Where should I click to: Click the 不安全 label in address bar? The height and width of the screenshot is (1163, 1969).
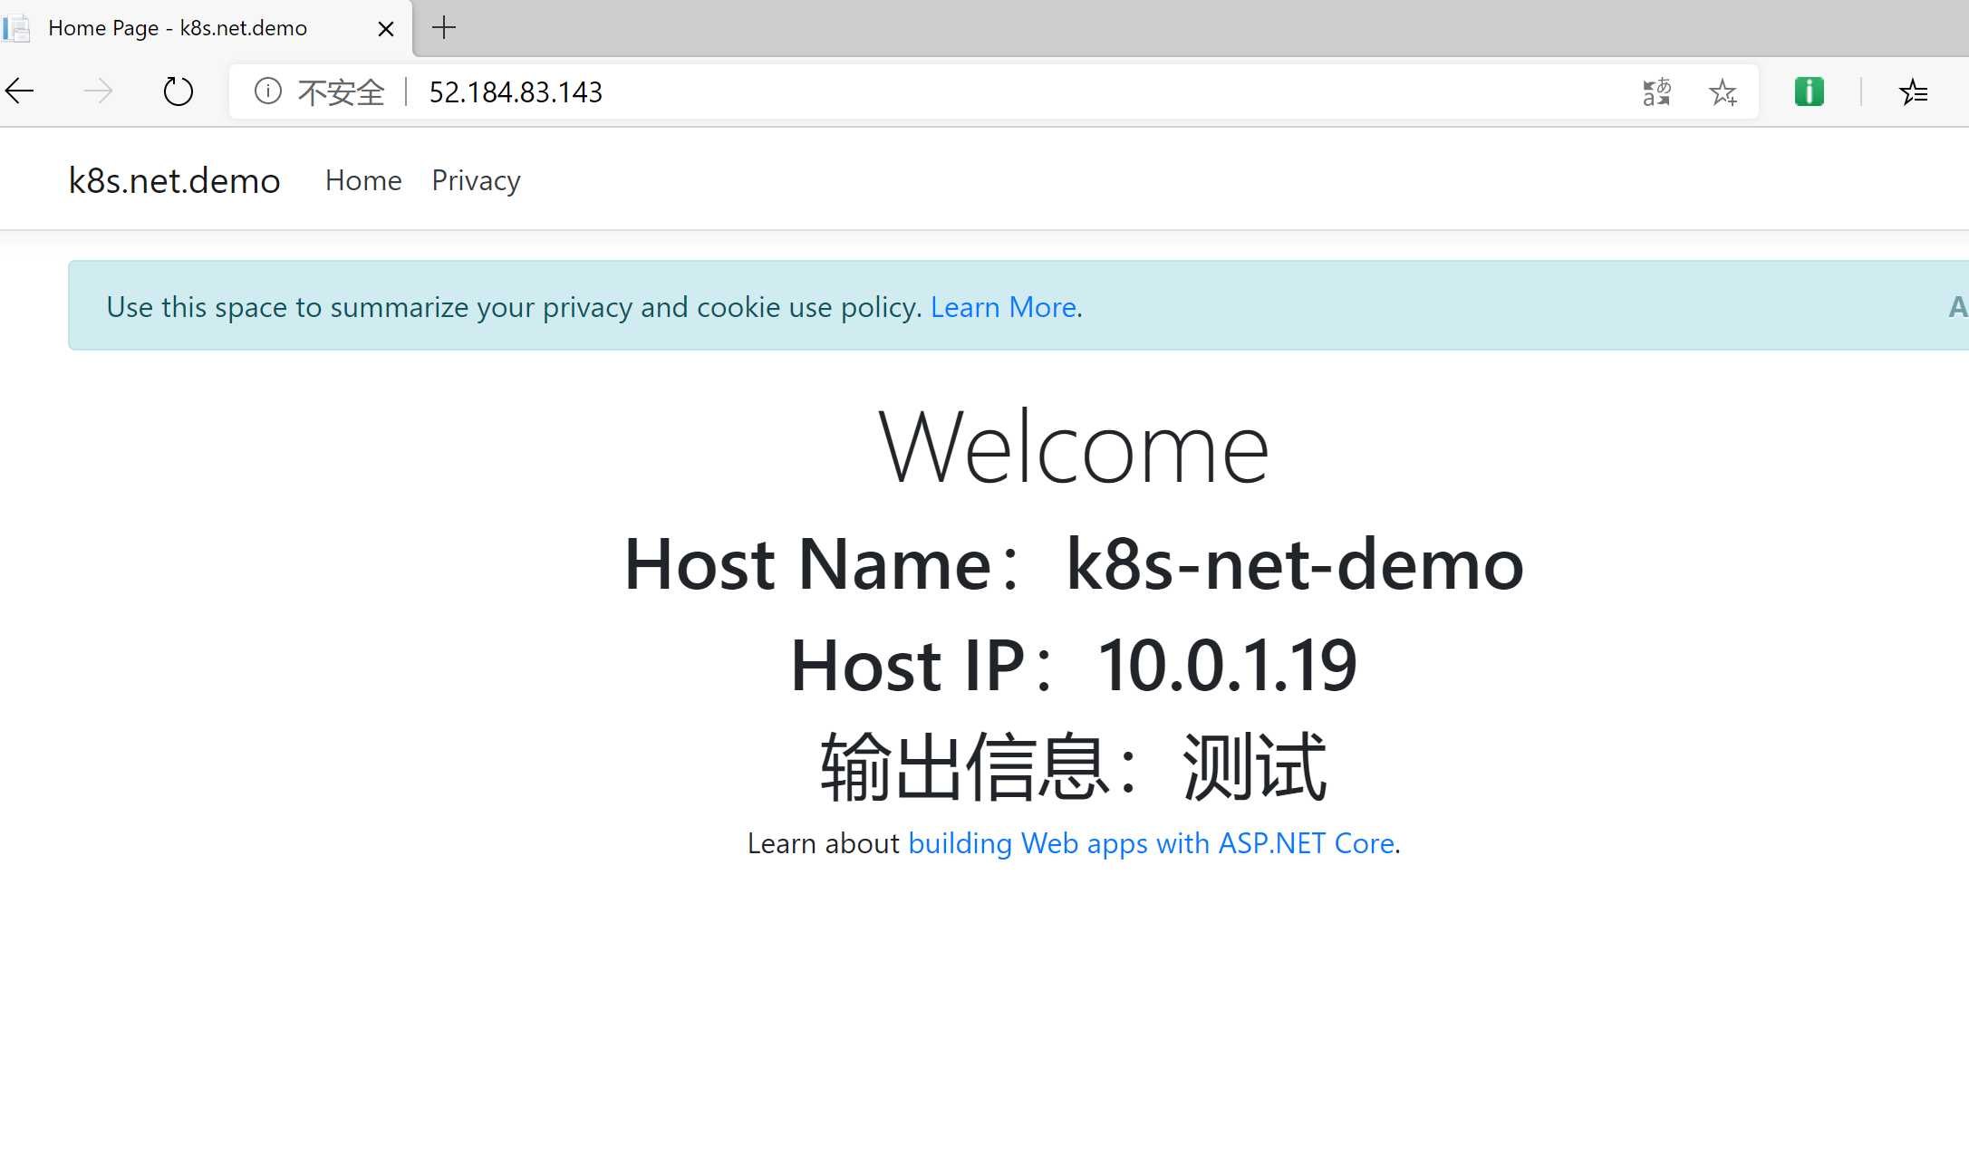pos(342,92)
